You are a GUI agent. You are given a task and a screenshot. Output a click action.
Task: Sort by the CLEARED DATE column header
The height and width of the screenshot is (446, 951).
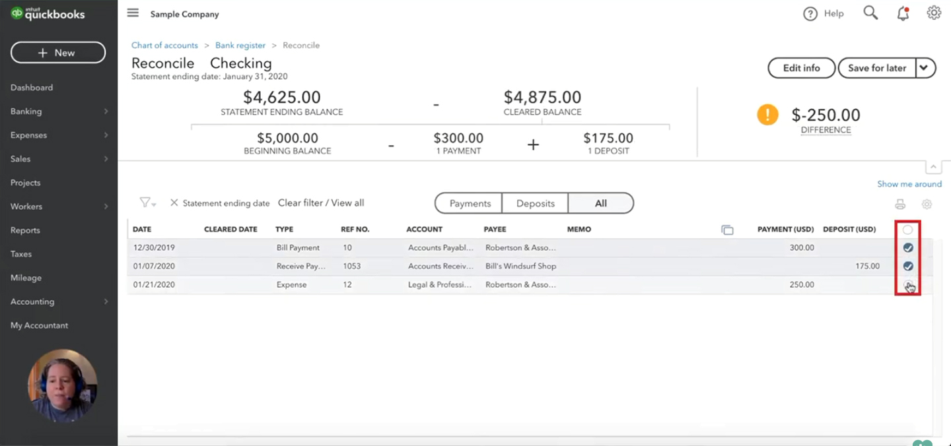click(x=230, y=230)
